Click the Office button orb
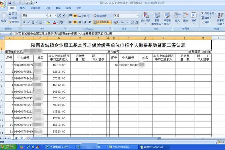The image size is (225, 150). tap(3, 4)
